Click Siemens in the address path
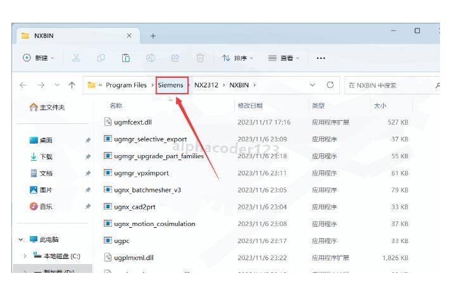452x295 pixels. coord(170,85)
